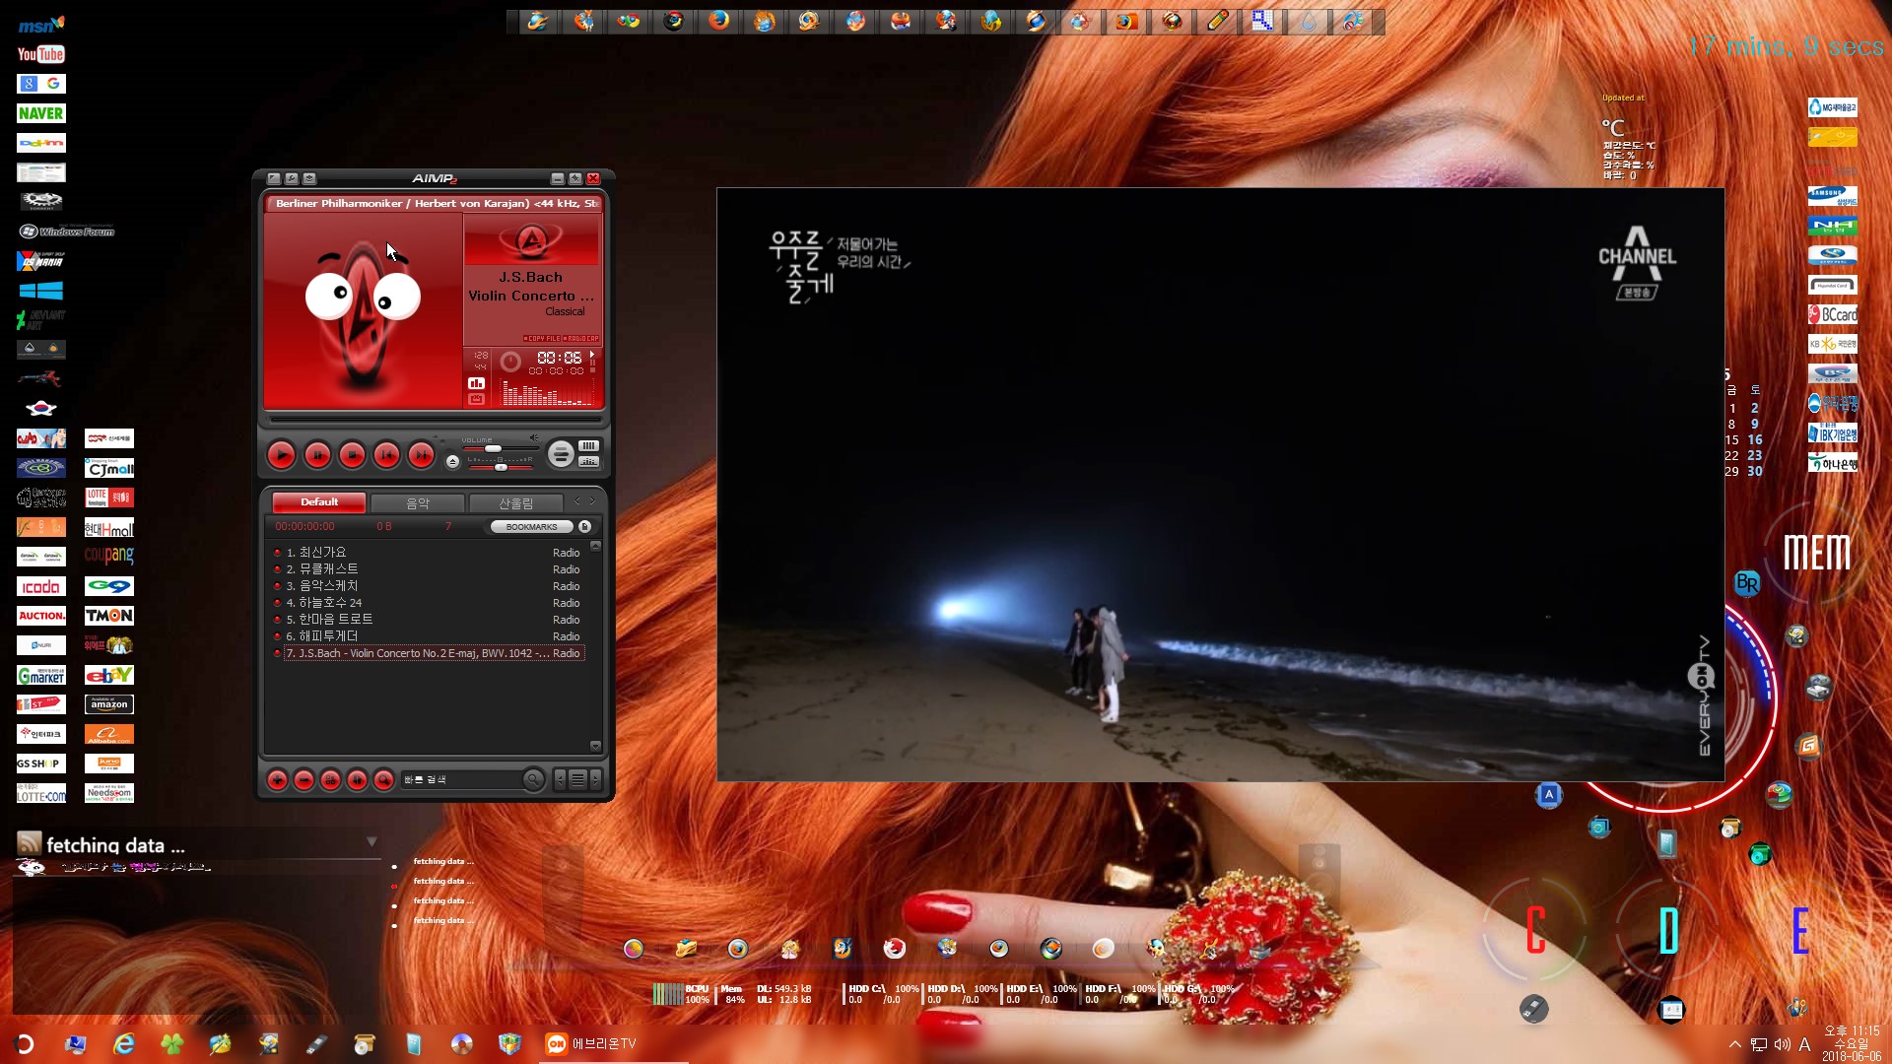Start playback with AIMP play button
This screenshot has height=1064, width=1892.
[282, 455]
